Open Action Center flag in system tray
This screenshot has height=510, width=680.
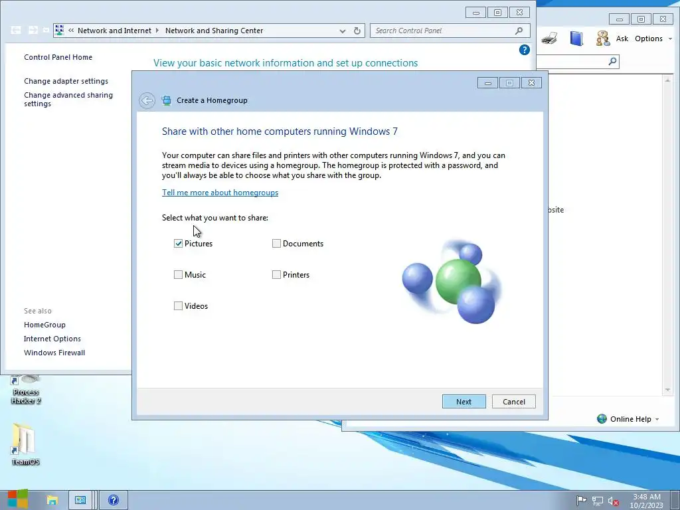[x=581, y=501]
